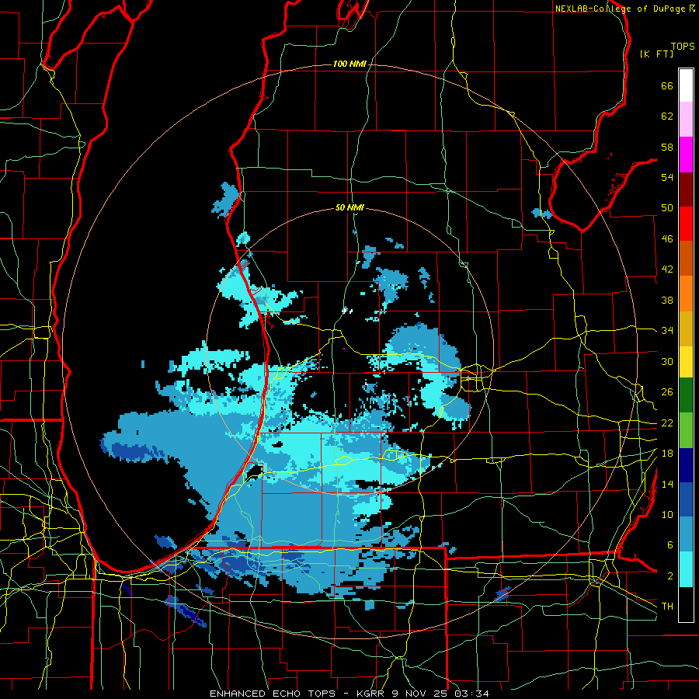Click the "[K FT]" units label

coord(656,54)
